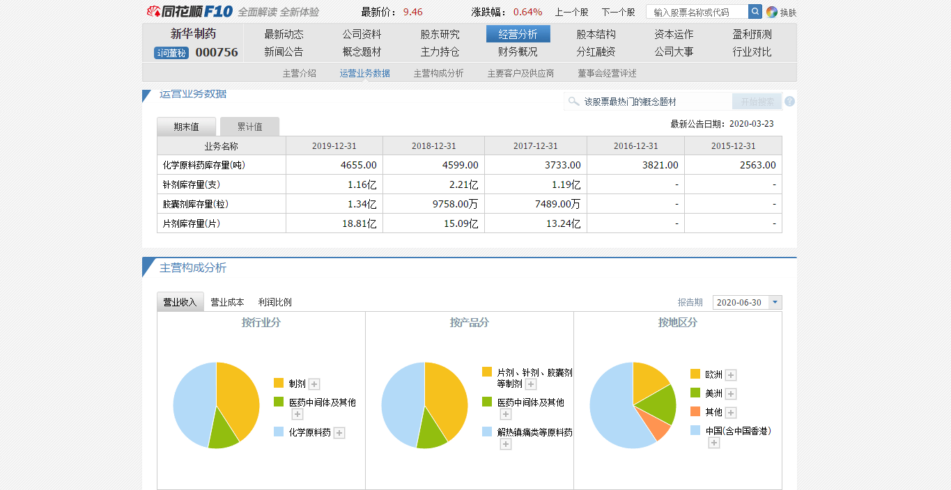Expand the 其他 region plus icon
Screen dimensions: 951x490
click(x=731, y=413)
